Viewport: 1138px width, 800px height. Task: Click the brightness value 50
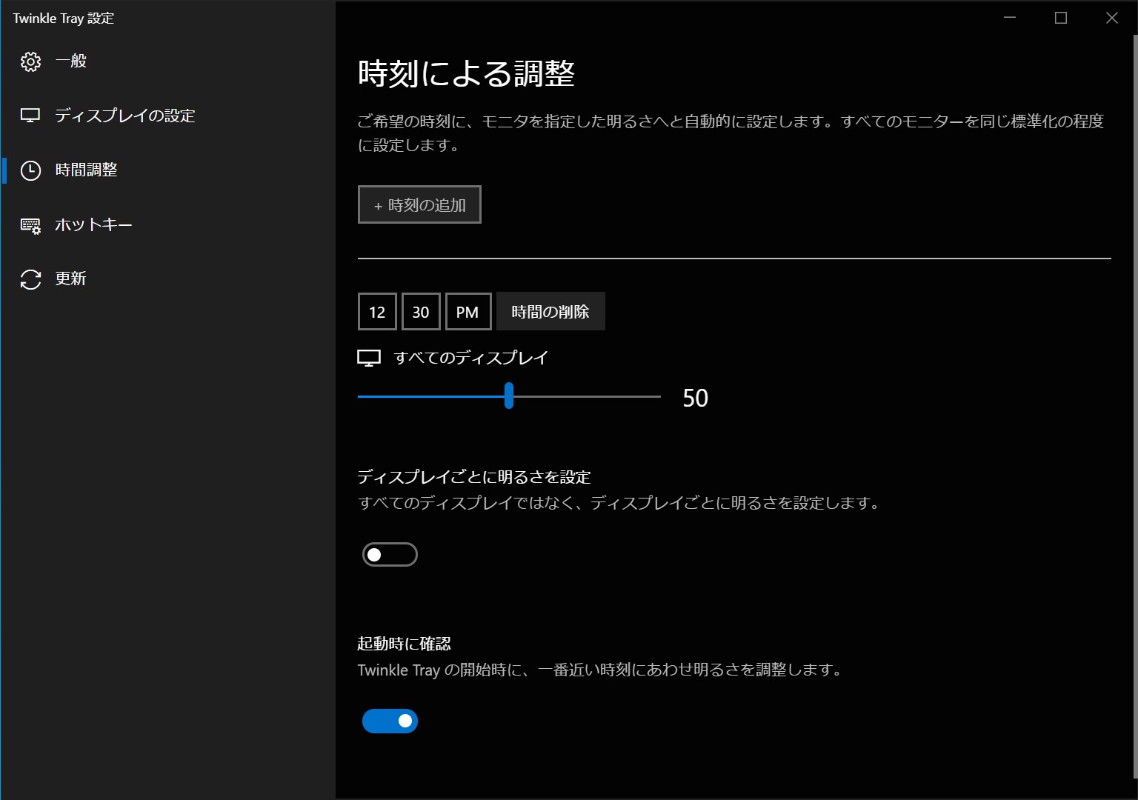click(695, 398)
